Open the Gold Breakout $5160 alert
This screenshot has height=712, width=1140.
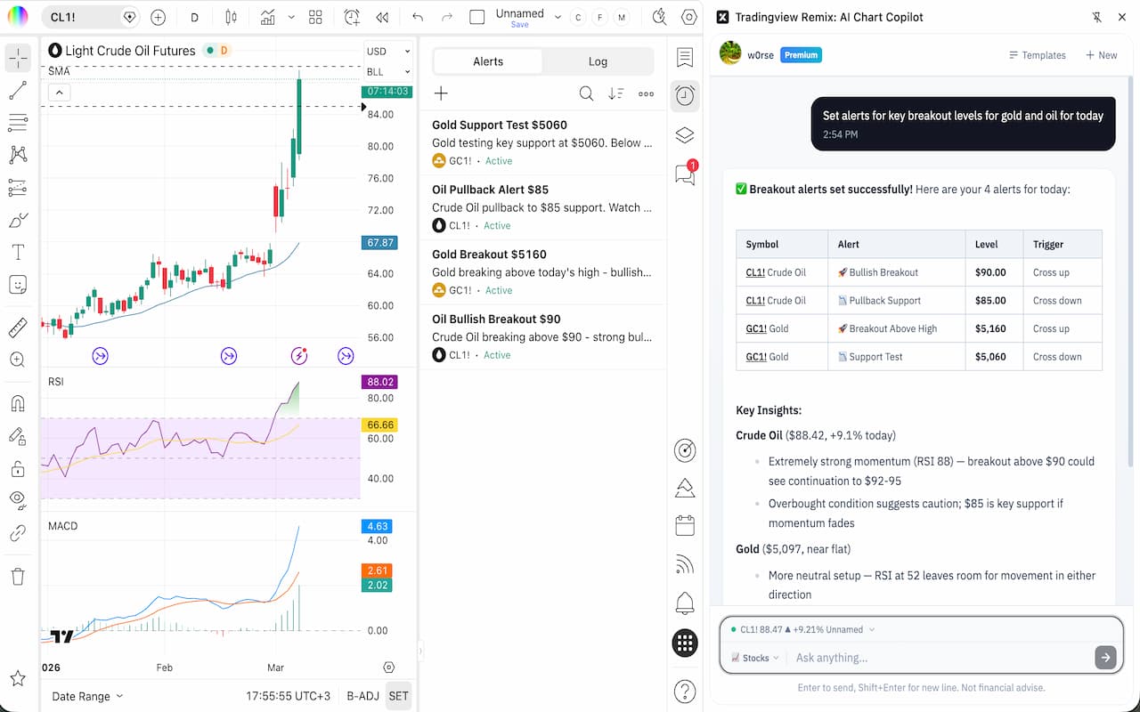pyautogui.click(x=543, y=272)
